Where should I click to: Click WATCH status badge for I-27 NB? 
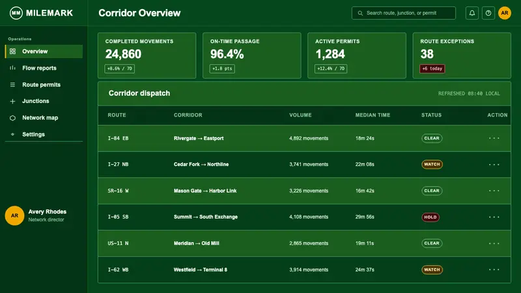[x=432, y=165]
